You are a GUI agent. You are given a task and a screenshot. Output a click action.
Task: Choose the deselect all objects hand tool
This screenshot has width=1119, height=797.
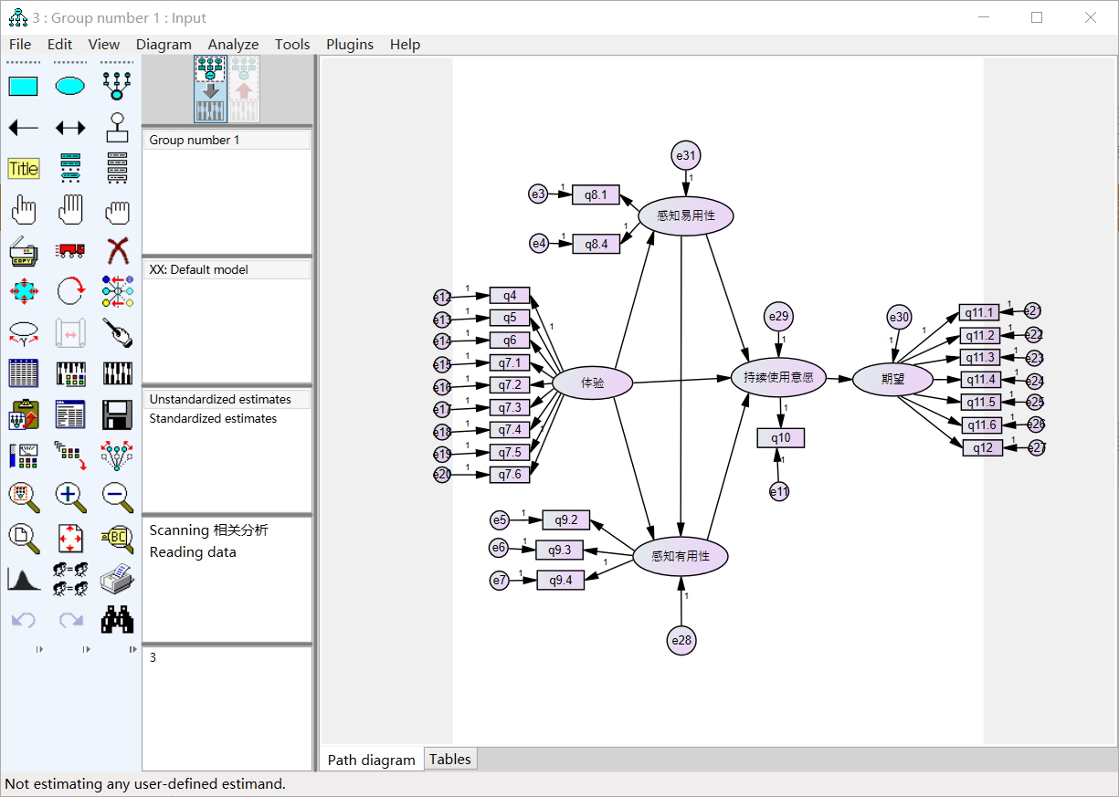[x=117, y=211]
